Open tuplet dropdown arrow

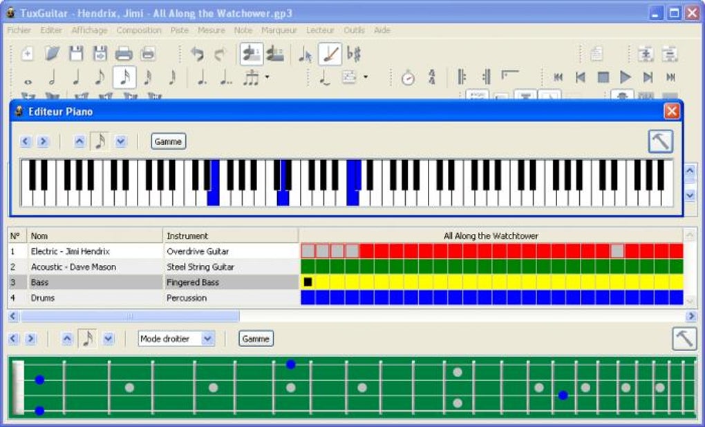coord(267,77)
